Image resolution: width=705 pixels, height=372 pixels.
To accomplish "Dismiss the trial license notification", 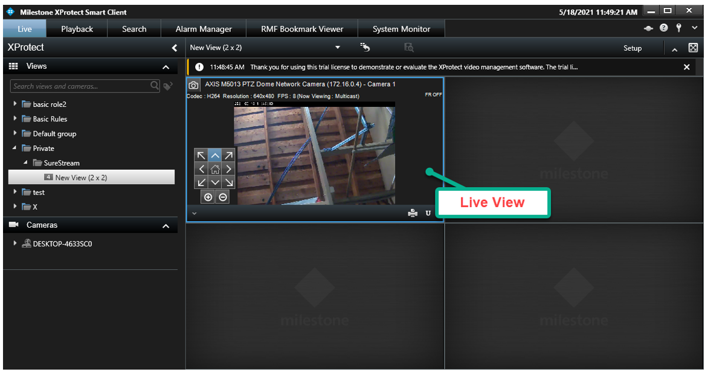I will point(686,67).
